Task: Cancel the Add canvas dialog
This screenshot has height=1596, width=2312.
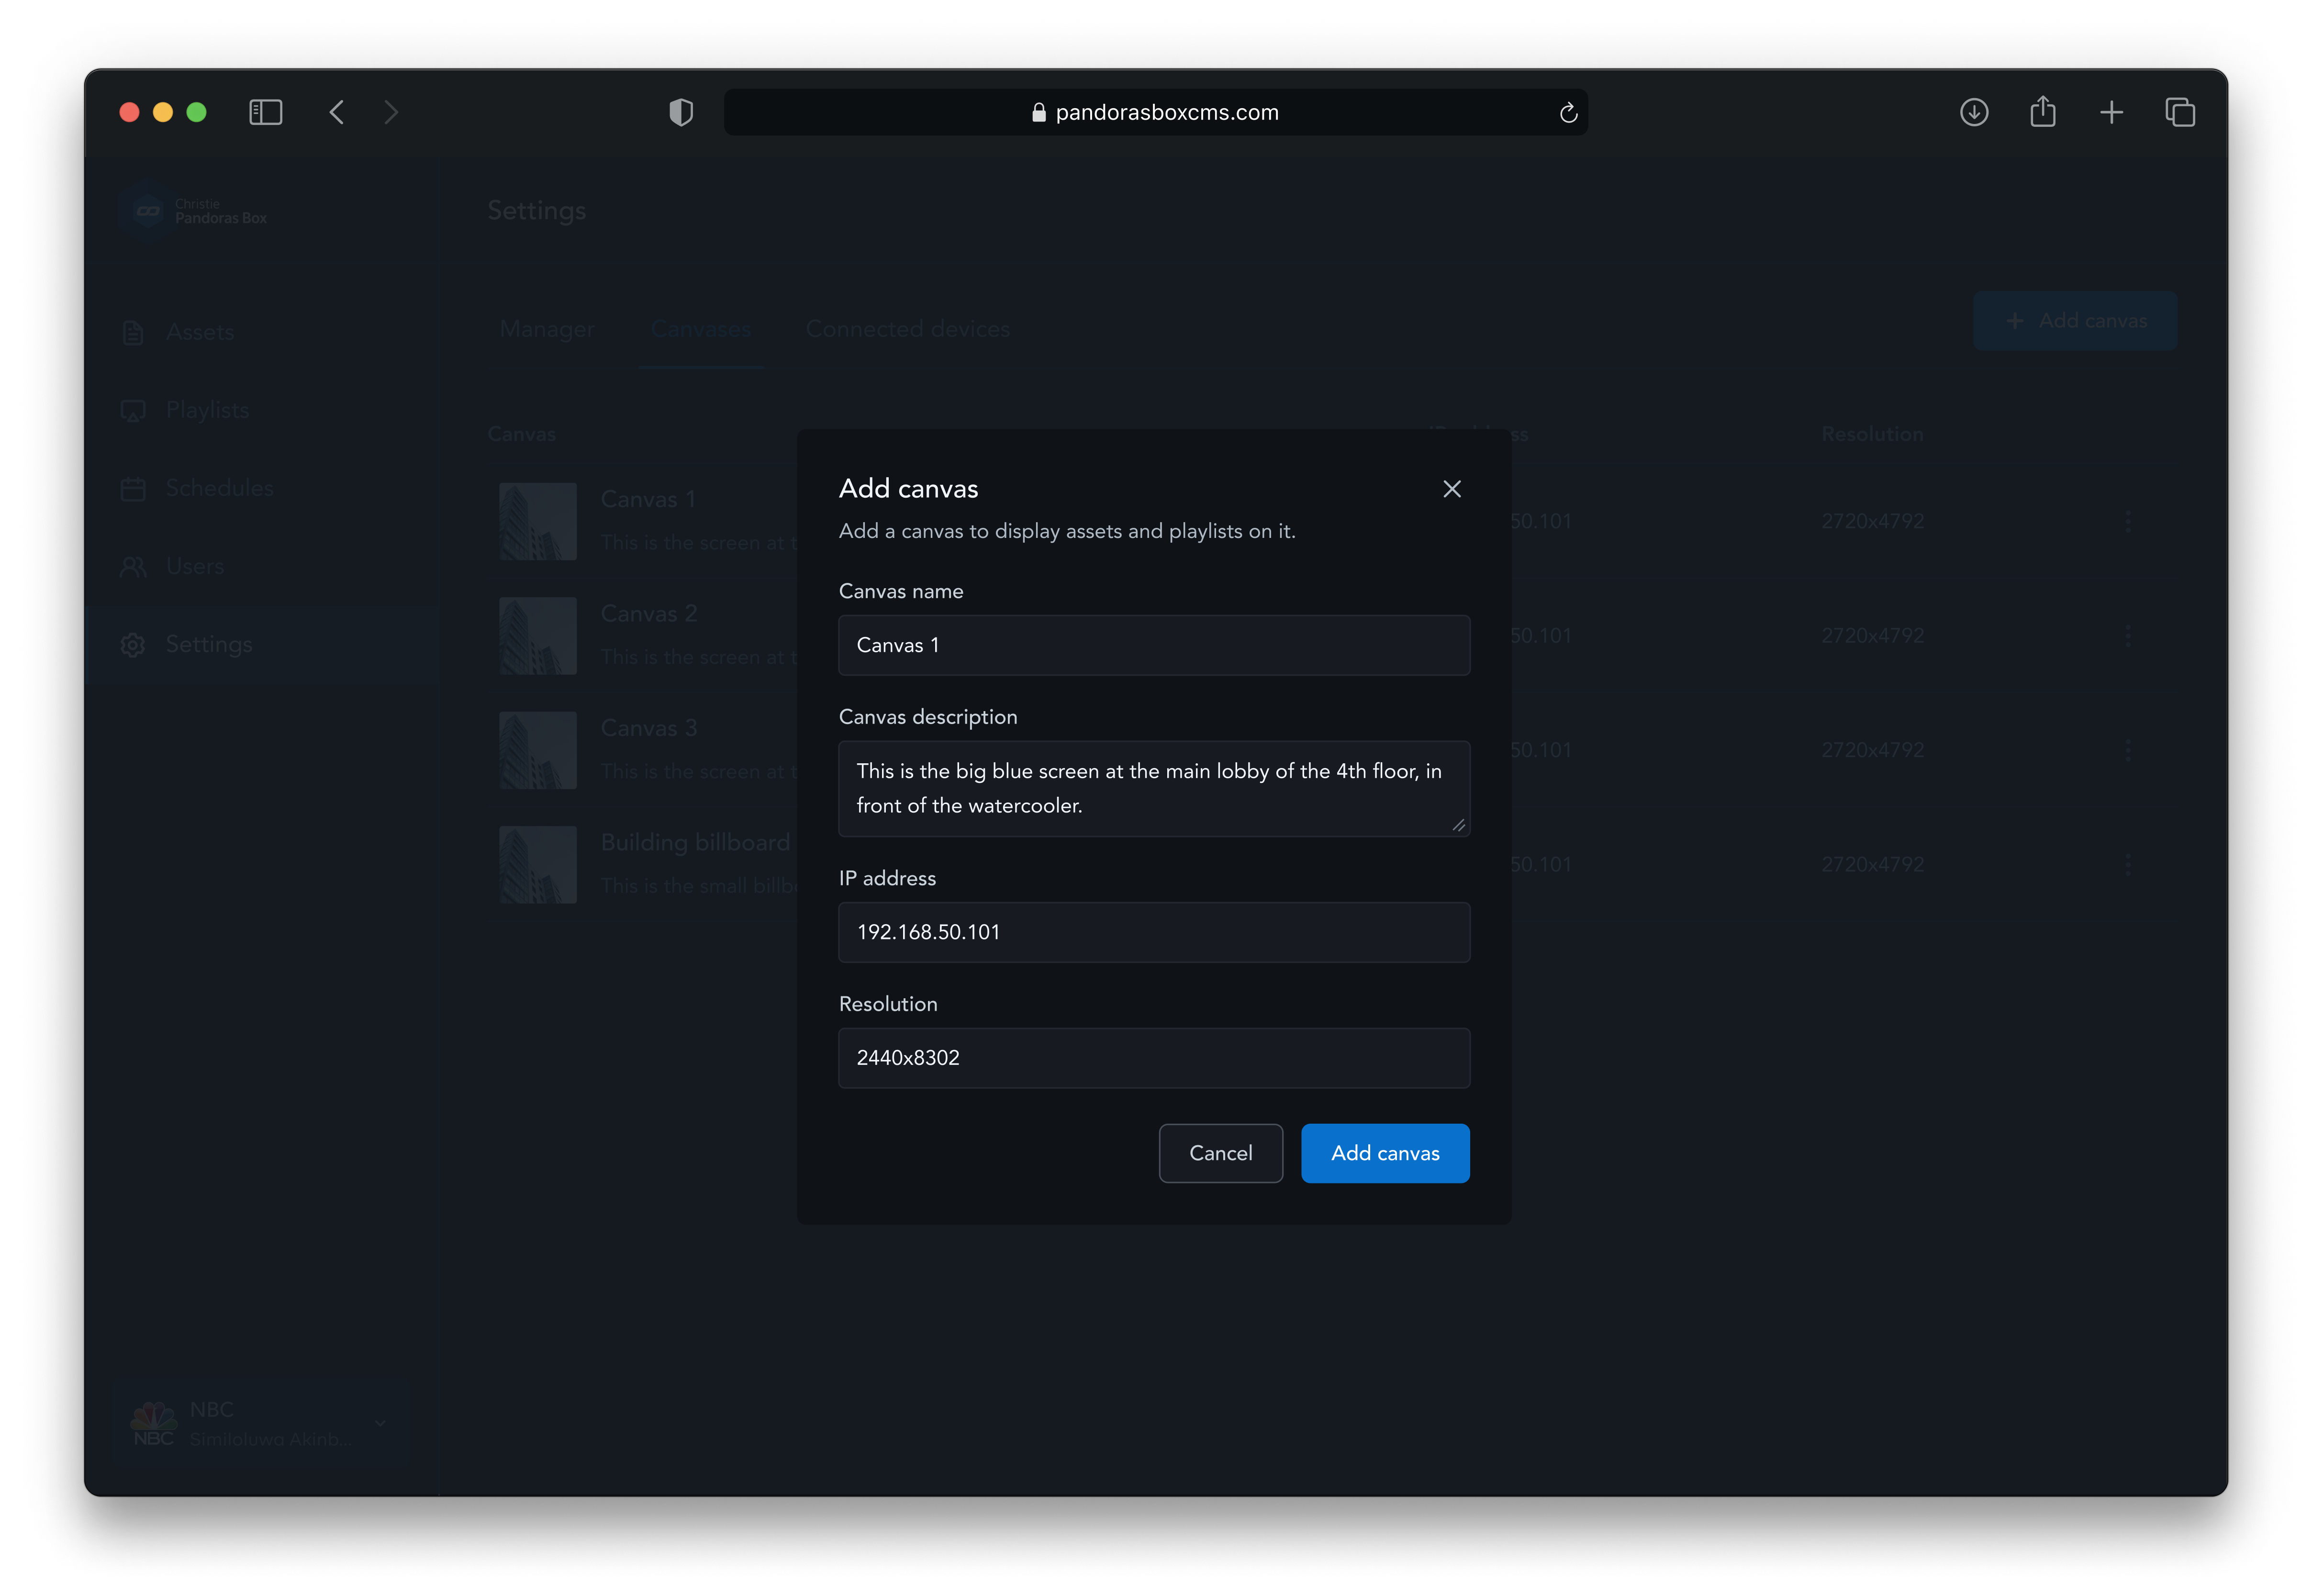Action: pos(1220,1153)
